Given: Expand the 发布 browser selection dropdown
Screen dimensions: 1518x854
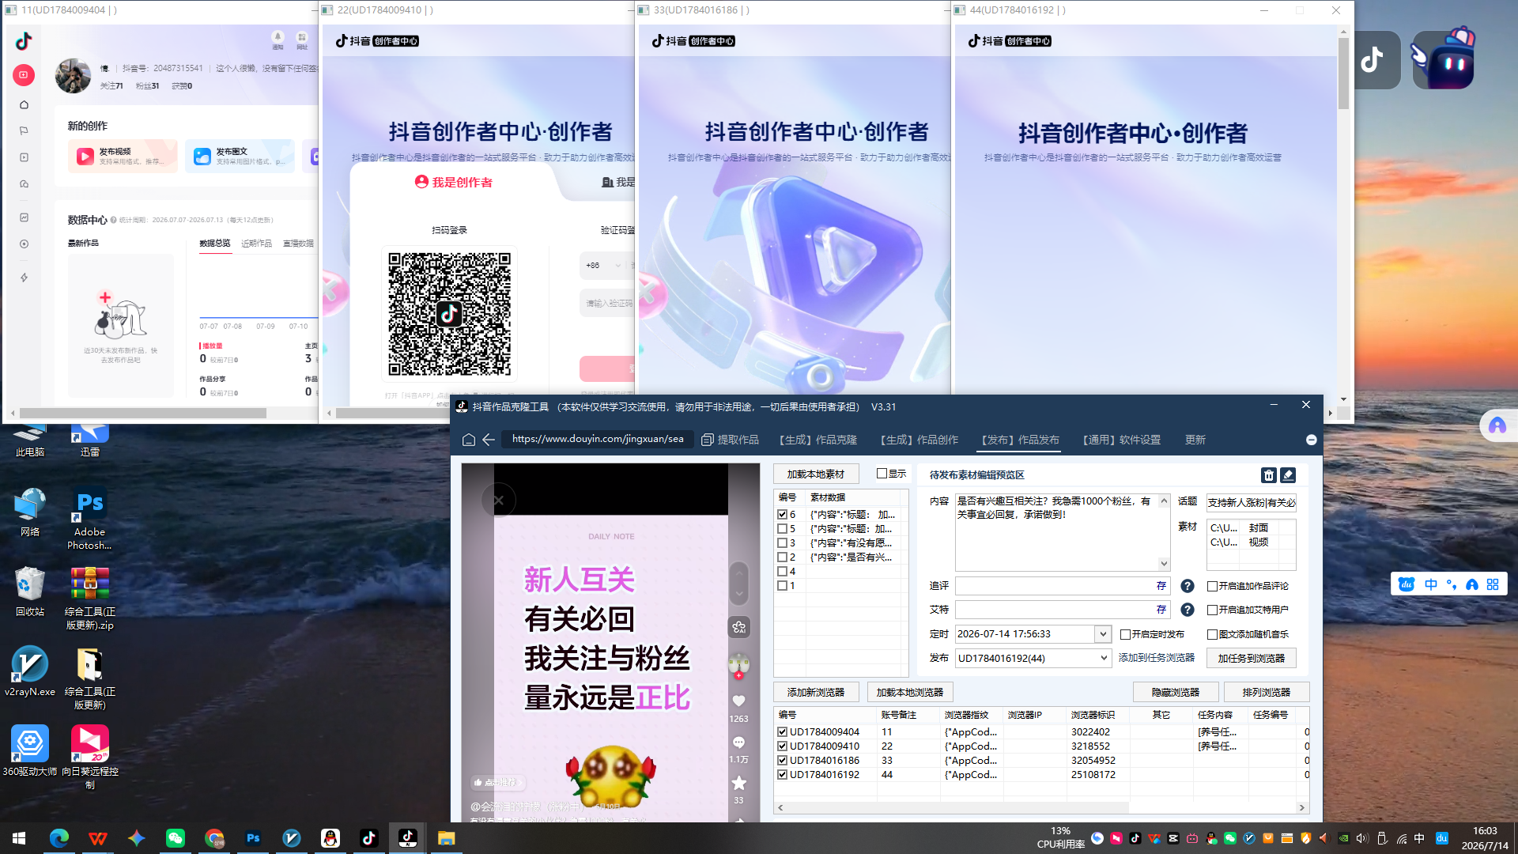Looking at the screenshot, I should coord(1104,658).
